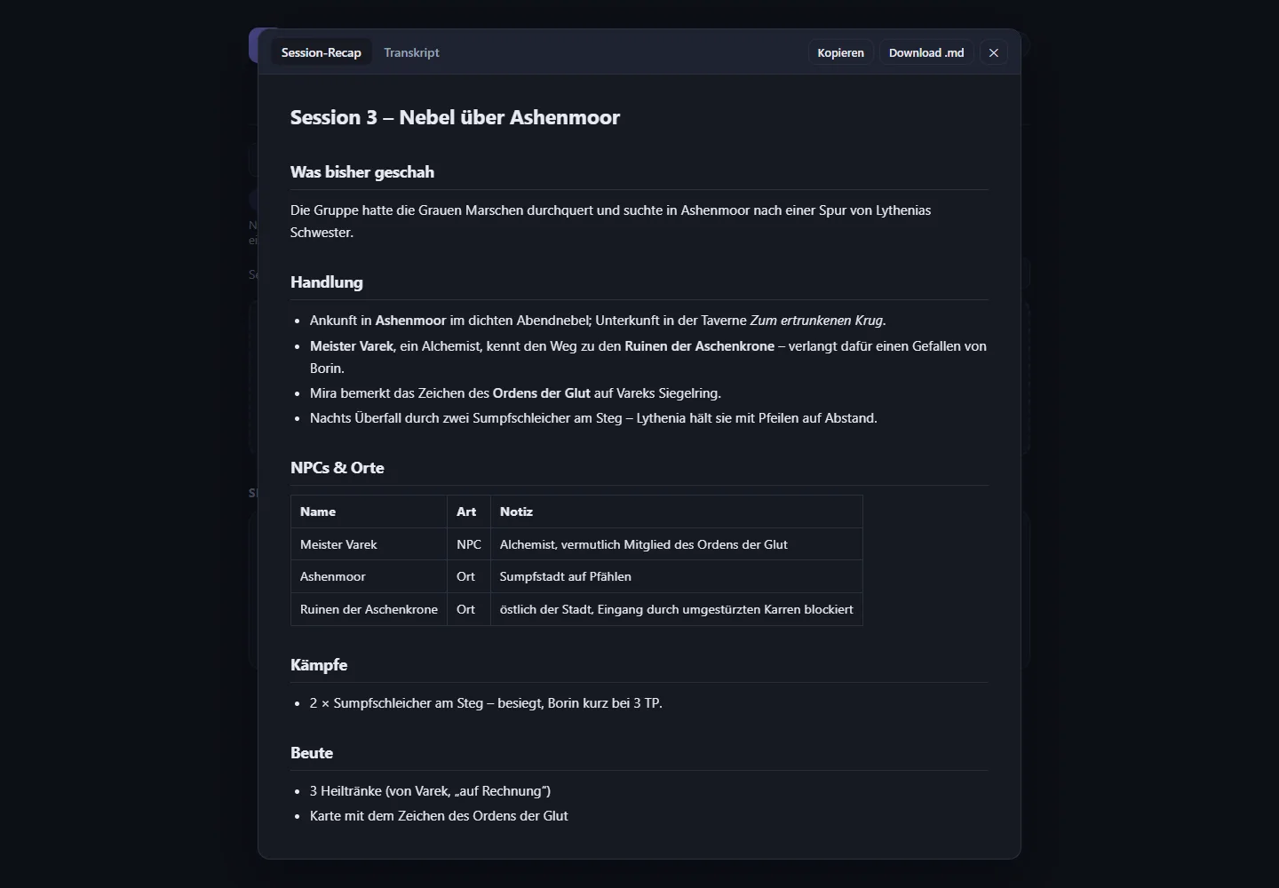The height and width of the screenshot is (888, 1279).
Task: Click the italic 'Zum ertrunkenen Krug' text
Action: pos(816,321)
